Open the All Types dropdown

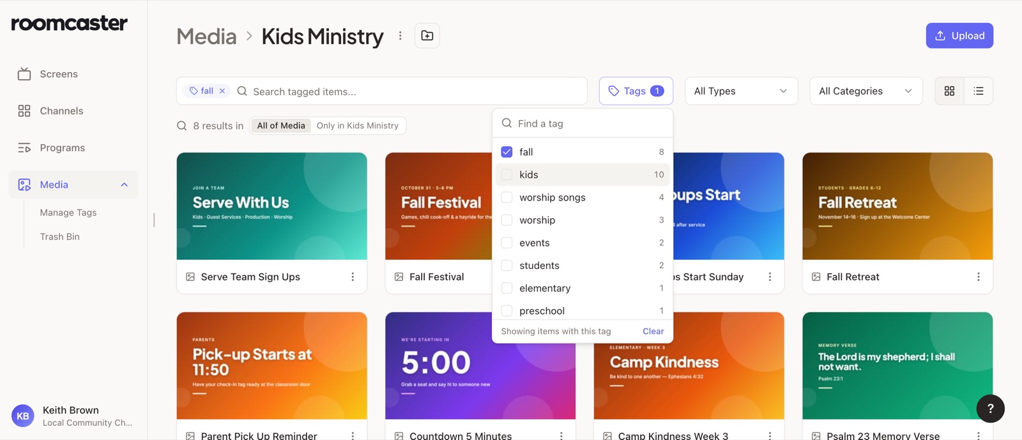741,91
